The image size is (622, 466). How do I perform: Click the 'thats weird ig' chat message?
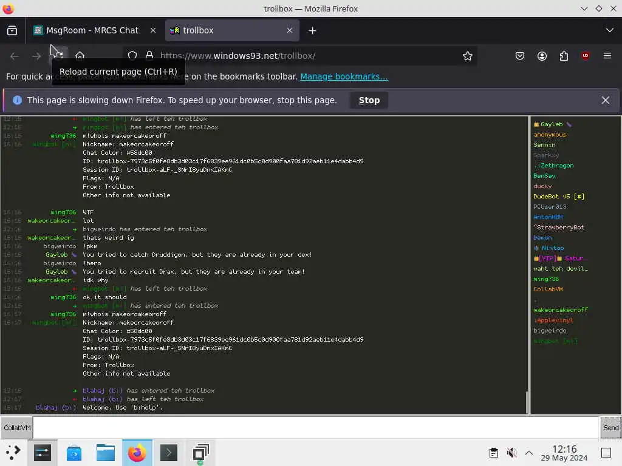pyautogui.click(x=108, y=238)
